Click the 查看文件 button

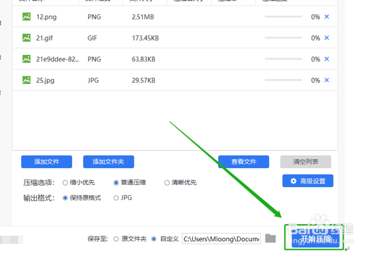[243, 162]
